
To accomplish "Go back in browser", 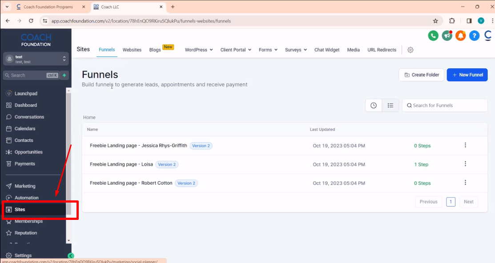I will tap(8, 21).
